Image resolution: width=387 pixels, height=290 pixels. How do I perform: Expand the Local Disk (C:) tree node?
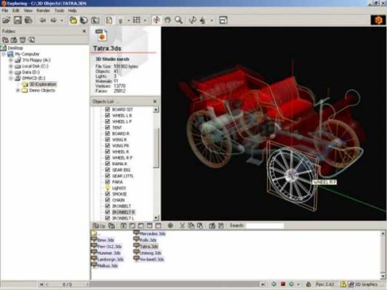(x=11, y=66)
